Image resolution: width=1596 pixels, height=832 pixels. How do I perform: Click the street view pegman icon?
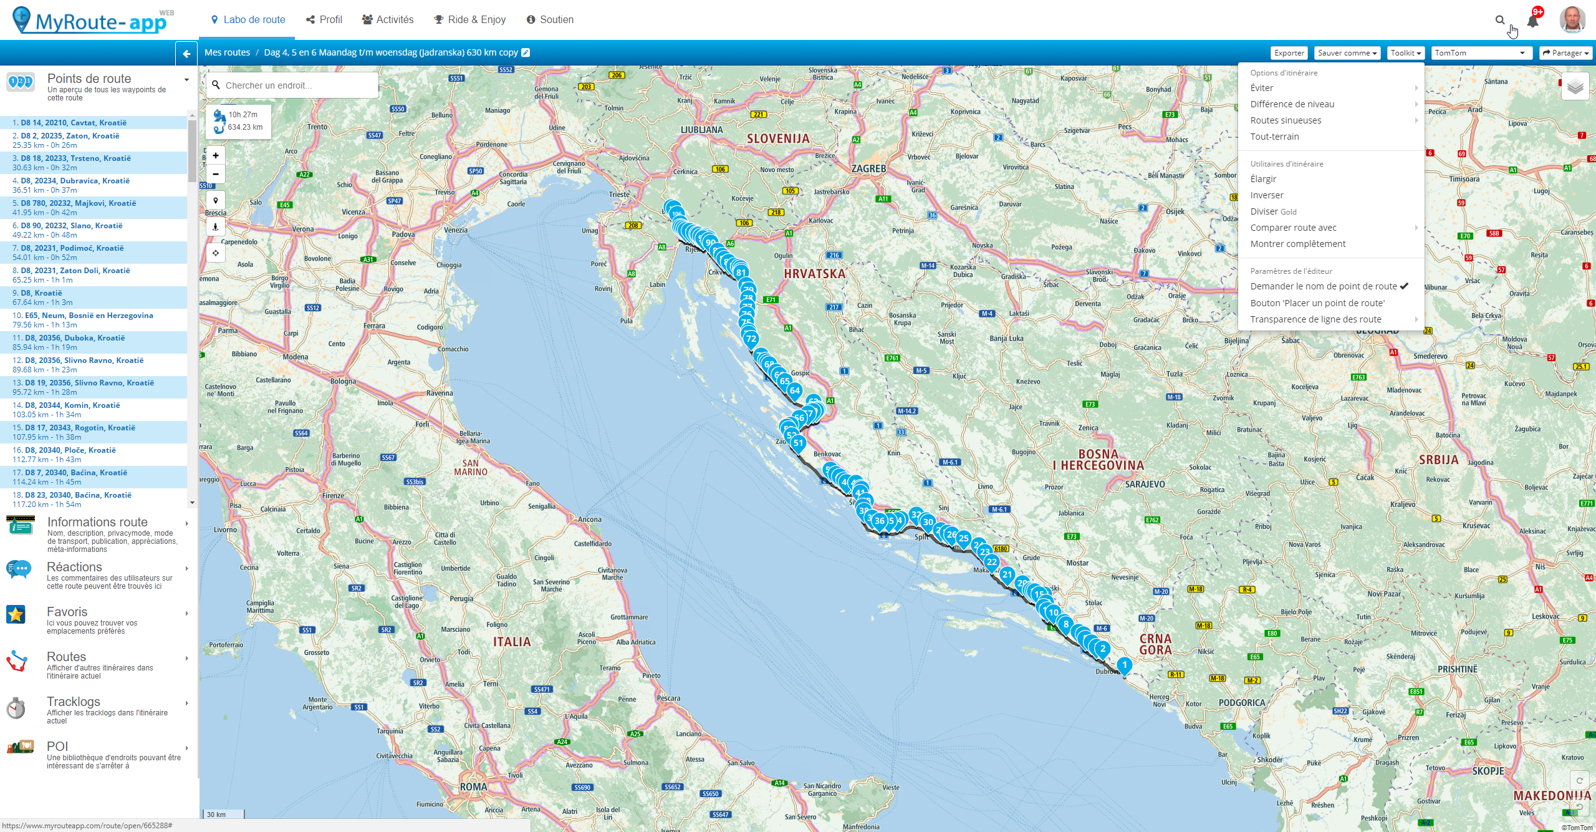216,226
